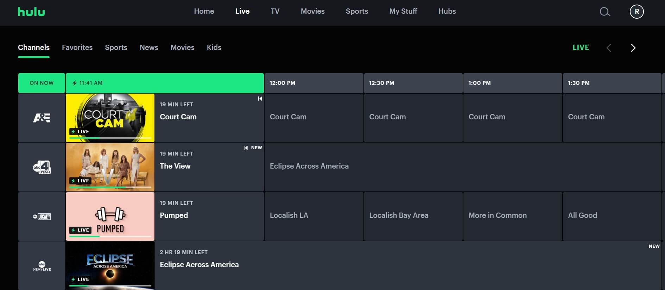The image size is (665, 290).
Task: Open The View currently airing title
Action: click(175, 166)
